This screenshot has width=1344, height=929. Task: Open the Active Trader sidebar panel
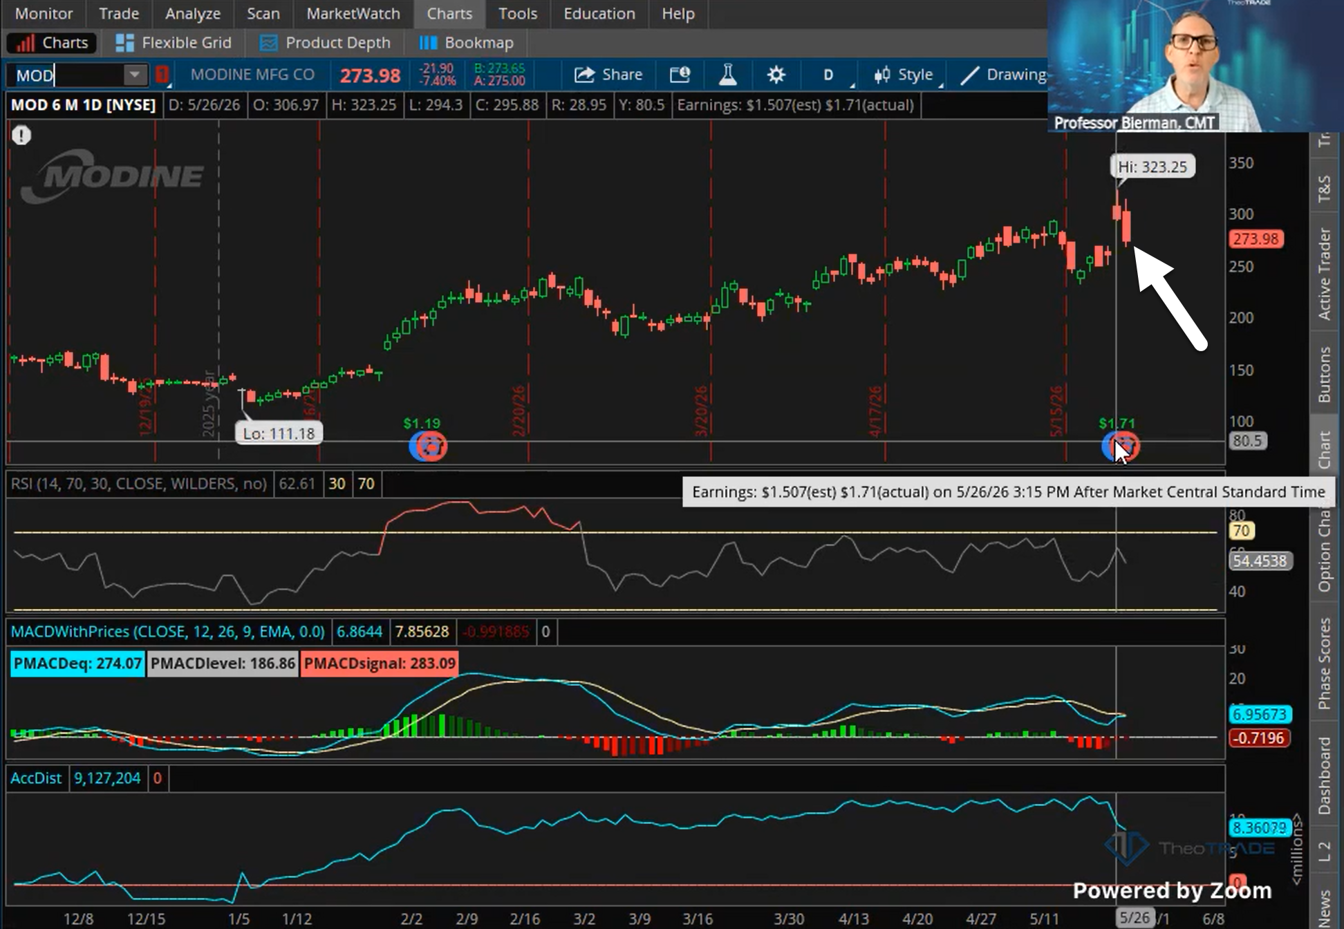click(1324, 274)
